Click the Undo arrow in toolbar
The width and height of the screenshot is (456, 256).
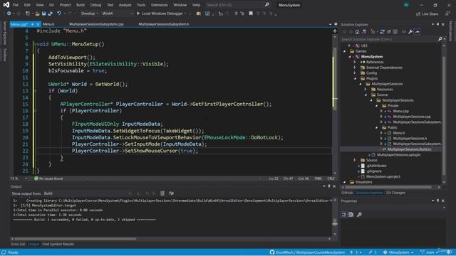[x=59, y=14]
